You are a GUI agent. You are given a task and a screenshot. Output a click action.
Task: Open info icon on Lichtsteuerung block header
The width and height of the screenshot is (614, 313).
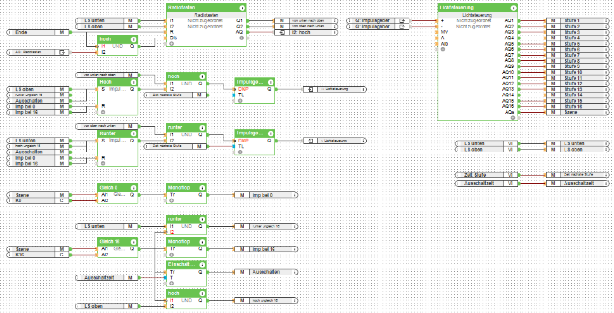(x=513, y=8)
